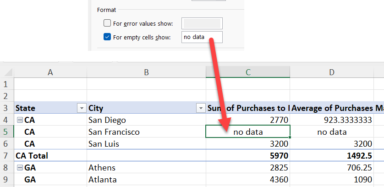
Task: Click the error values text field
Action: tap(202, 23)
